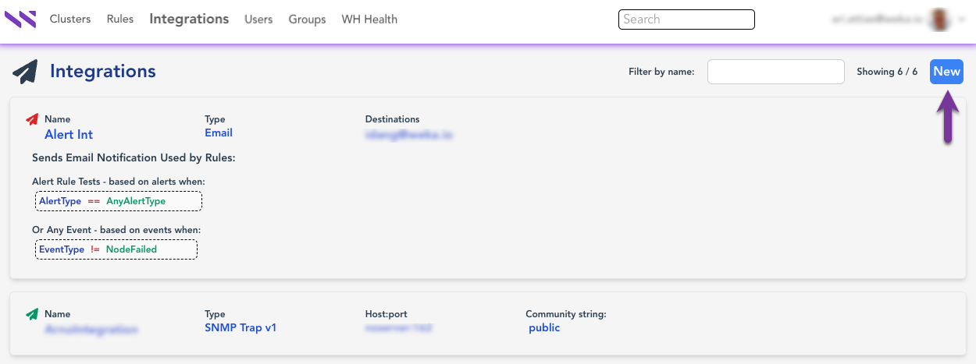Image resolution: width=976 pixels, height=364 pixels.
Task: Click the top Search field
Action: click(x=686, y=19)
